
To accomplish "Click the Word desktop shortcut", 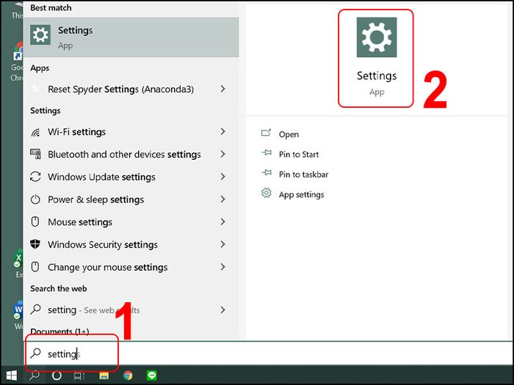I will (x=18, y=316).
